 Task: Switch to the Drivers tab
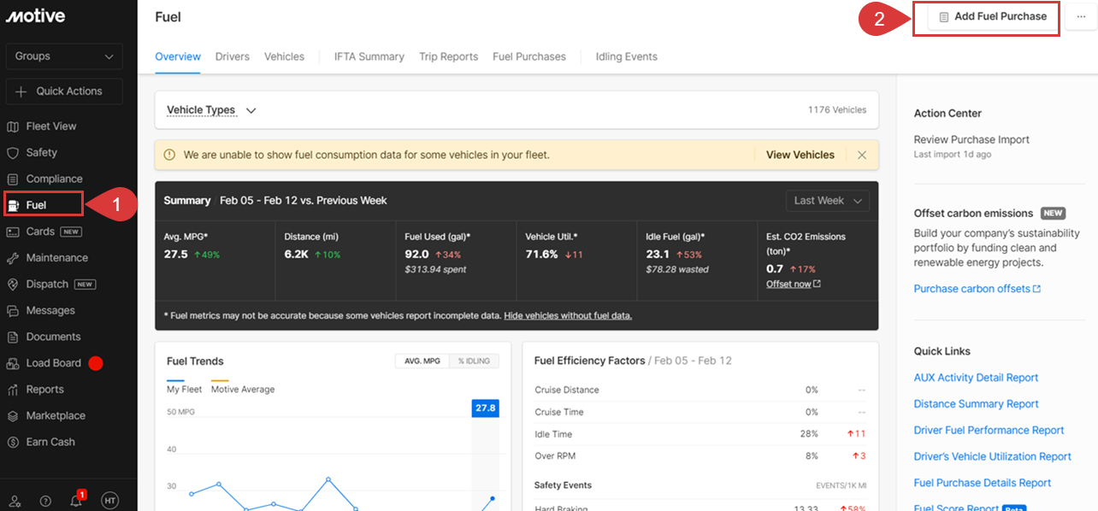pos(233,56)
